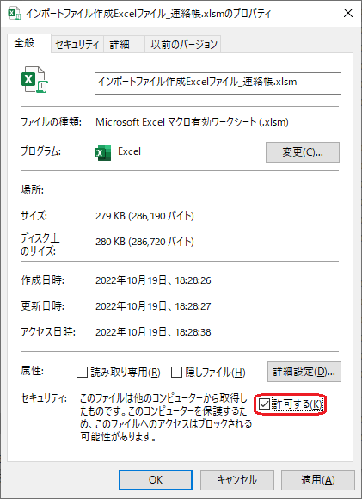Switch to the セキュリティ tab
Viewport: 362px width, 499px height.
pos(77,44)
